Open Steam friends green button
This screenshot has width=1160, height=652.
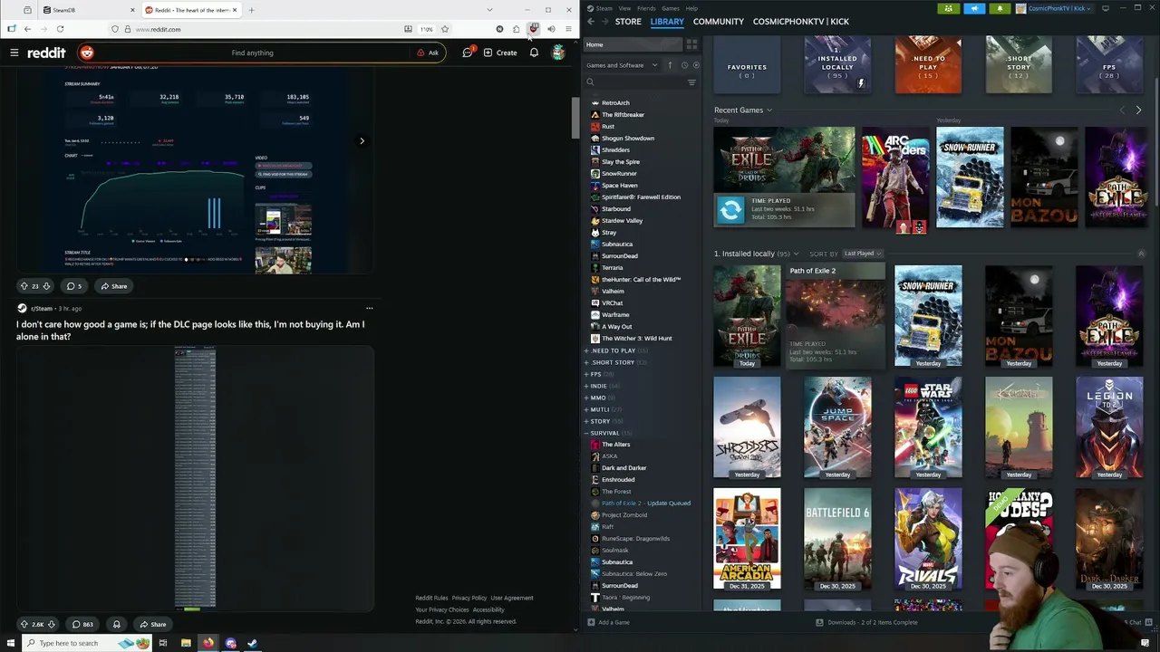click(948, 8)
